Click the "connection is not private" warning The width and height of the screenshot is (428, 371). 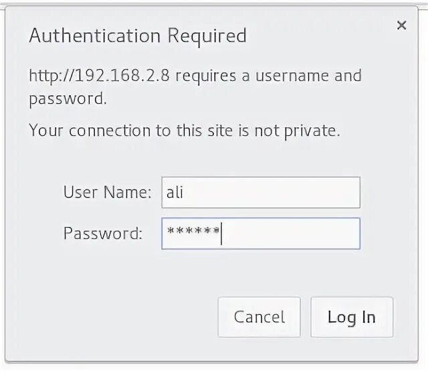[185, 130]
